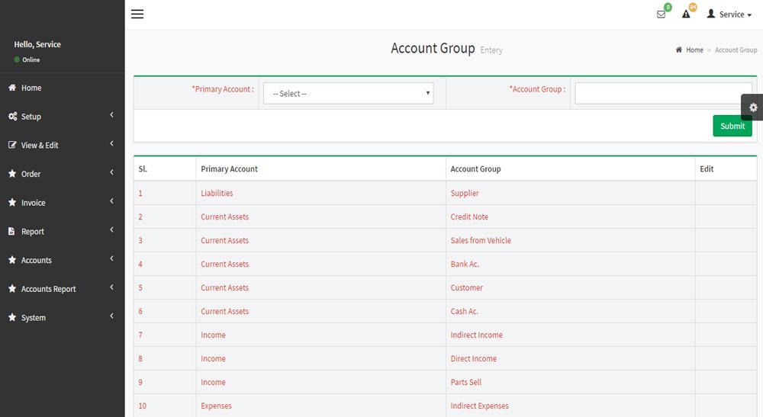Viewport: 763px width, 417px height.
Task: Click the System star icon
Action: [12, 317]
